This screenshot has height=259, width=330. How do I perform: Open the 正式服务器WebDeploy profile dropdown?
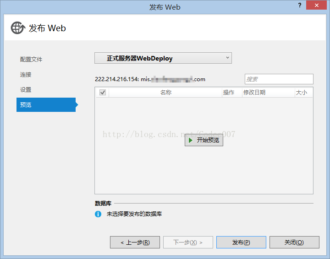163,58
